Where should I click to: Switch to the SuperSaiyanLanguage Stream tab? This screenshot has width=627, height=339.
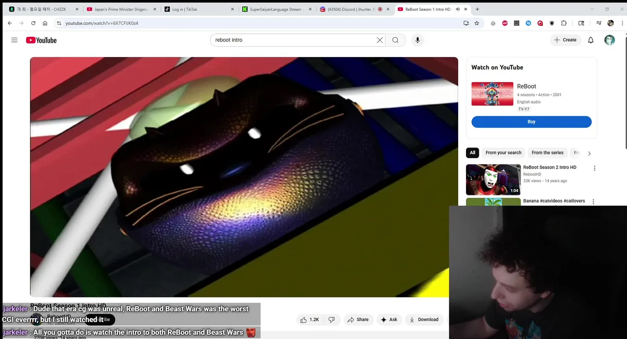pyautogui.click(x=276, y=9)
